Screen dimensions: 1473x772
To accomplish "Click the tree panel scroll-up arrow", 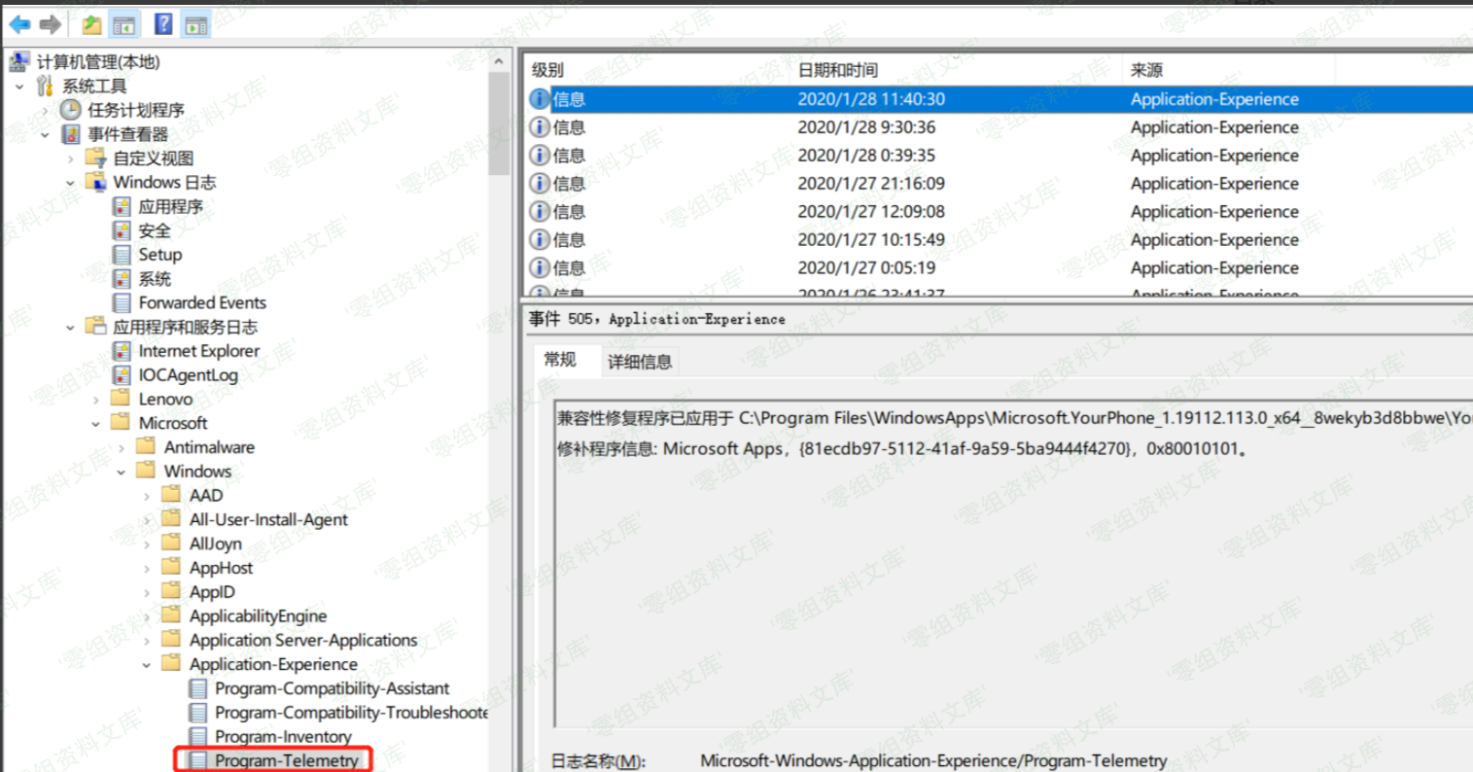I will click(x=499, y=61).
